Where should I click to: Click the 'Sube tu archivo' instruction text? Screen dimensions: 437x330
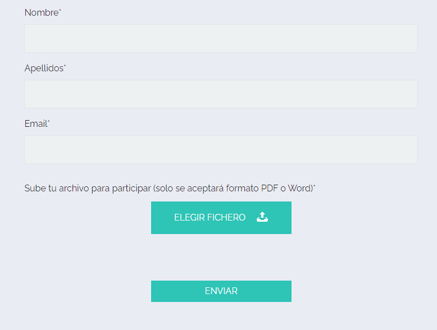[170, 188]
